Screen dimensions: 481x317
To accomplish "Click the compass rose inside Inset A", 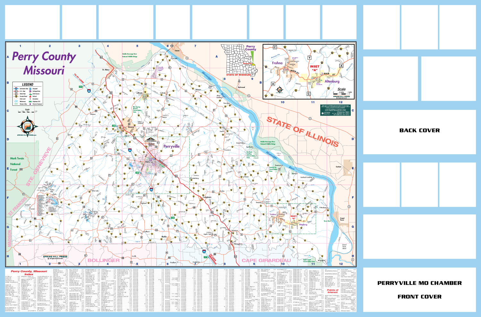I will pos(279,89).
